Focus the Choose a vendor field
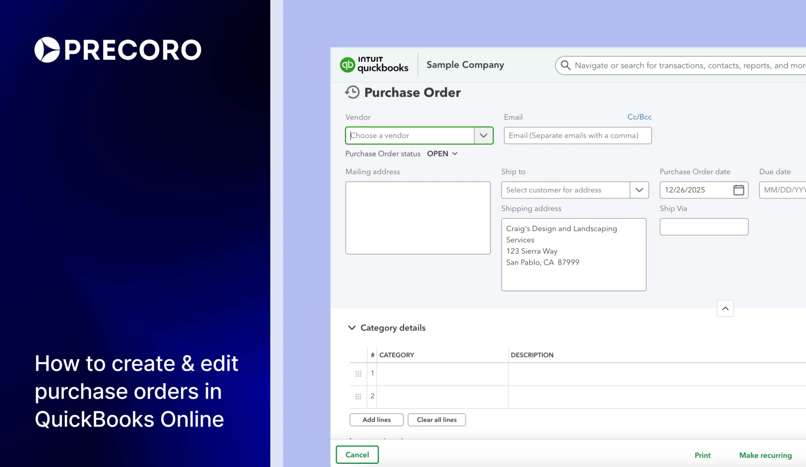The image size is (806, 467). 410,136
